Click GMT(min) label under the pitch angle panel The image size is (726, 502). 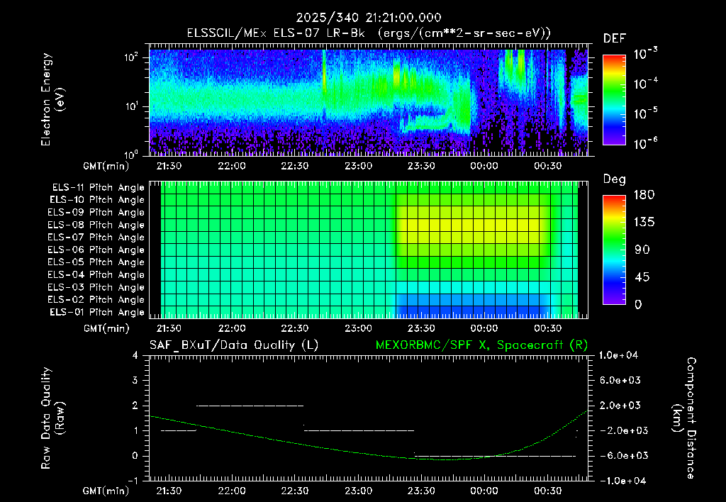[x=106, y=328]
